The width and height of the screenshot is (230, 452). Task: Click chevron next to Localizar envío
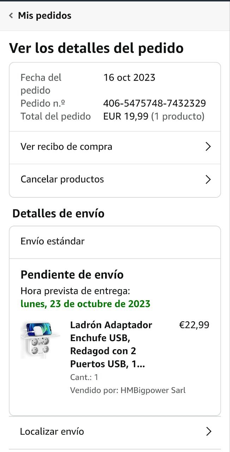208,432
